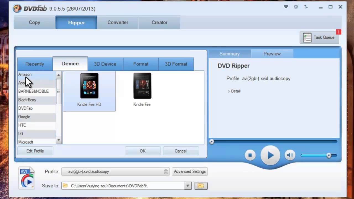Click the DVDFab monkey logo icon
Viewport: 354px width, 199px height.
[x=17, y=9]
